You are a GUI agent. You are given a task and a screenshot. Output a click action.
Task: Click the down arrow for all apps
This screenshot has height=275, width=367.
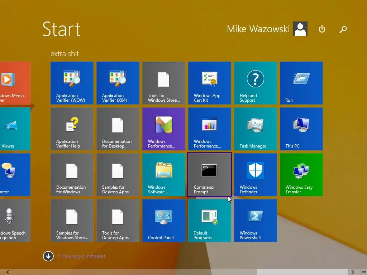pos(48,256)
